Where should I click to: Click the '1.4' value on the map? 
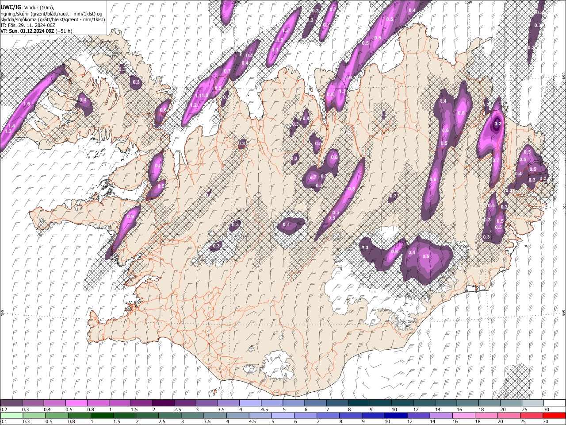pyautogui.click(x=11, y=126)
